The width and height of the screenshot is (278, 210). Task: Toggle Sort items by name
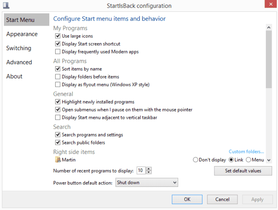[58, 69]
